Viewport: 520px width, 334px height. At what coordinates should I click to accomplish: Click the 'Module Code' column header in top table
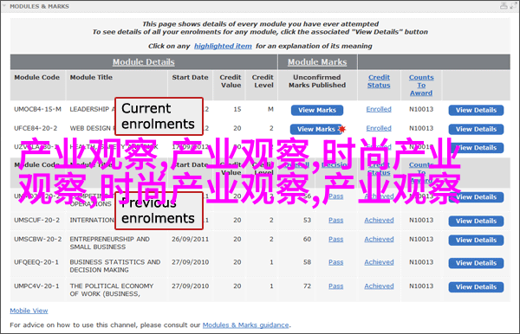36,77
